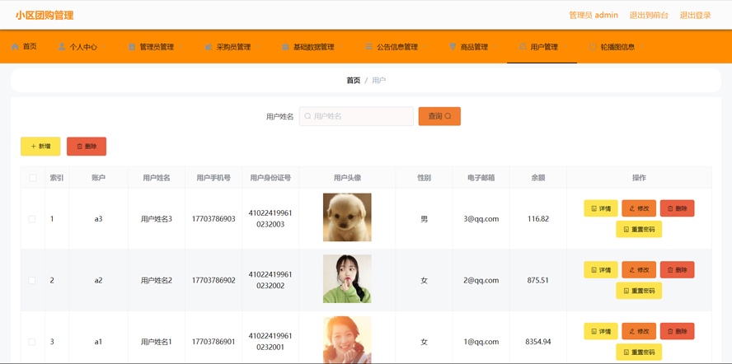The image size is (732, 364).
Task: Click the 用户姓名 search input field
Action: (356, 116)
